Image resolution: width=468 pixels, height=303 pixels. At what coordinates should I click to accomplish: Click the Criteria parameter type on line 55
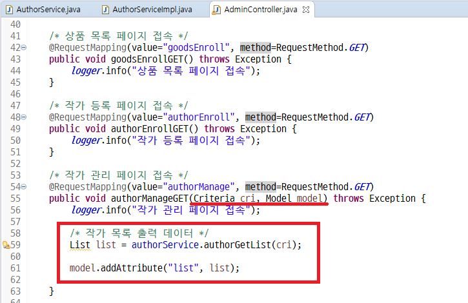coord(214,199)
